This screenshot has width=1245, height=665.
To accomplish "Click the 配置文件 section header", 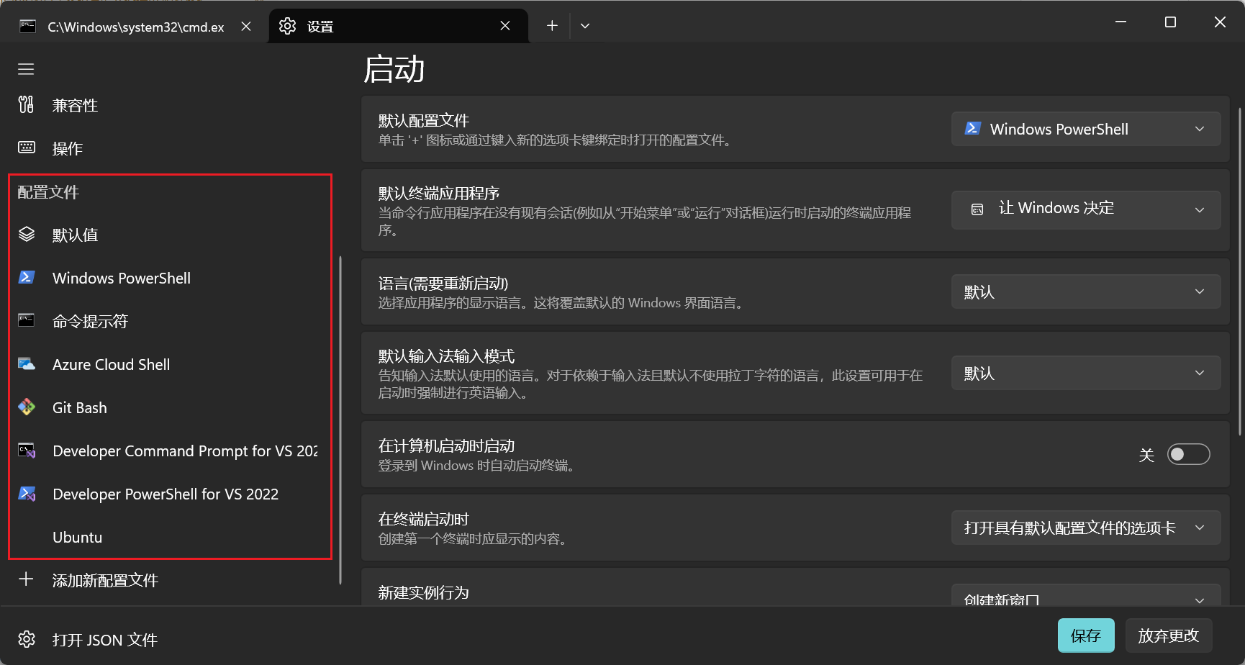I will tap(48, 192).
